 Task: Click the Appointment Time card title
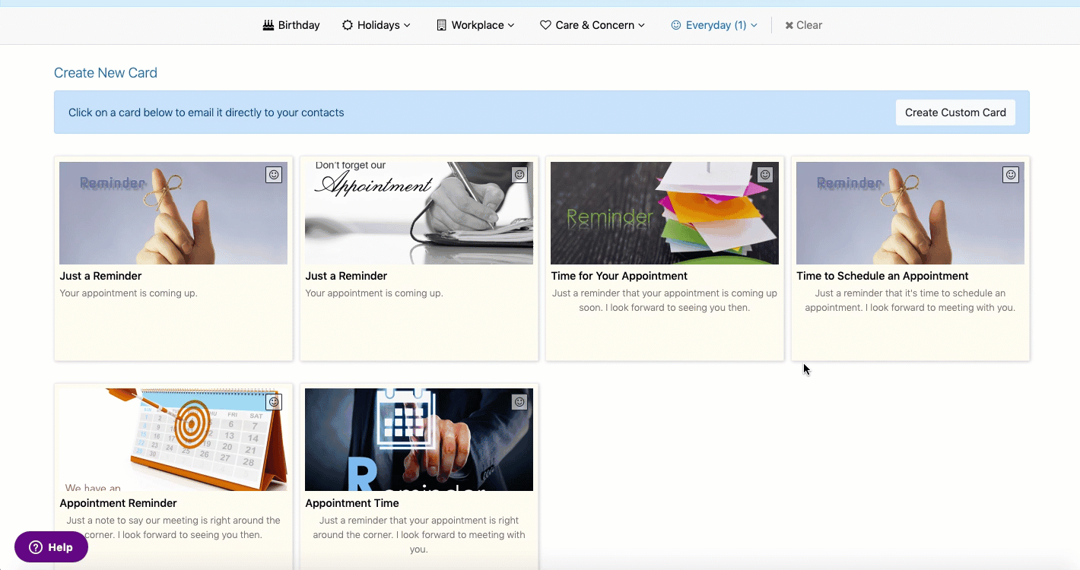coord(352,503)
